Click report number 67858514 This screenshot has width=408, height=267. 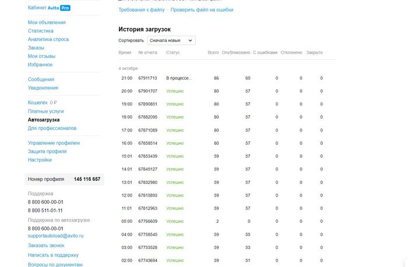tap(147, 143)
